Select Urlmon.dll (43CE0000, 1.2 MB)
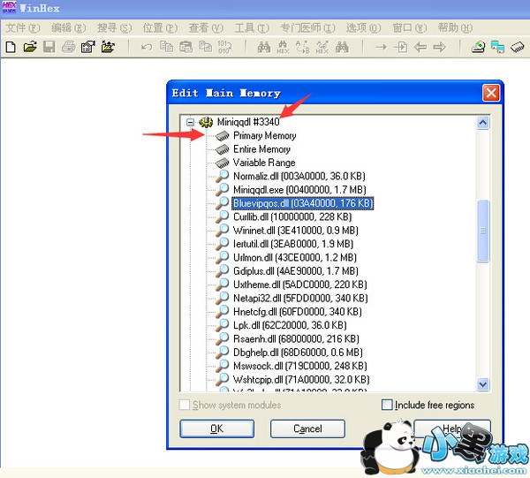The height and width of the screenshot is (478, 530). coord(295,257)
